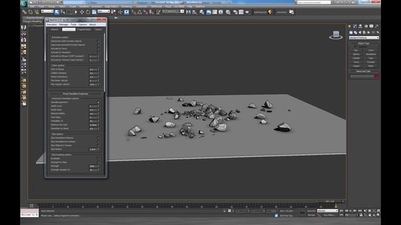Screen dimensions: 401x225
Task: Open RayFire Options menu
Action: click(83, 24)
